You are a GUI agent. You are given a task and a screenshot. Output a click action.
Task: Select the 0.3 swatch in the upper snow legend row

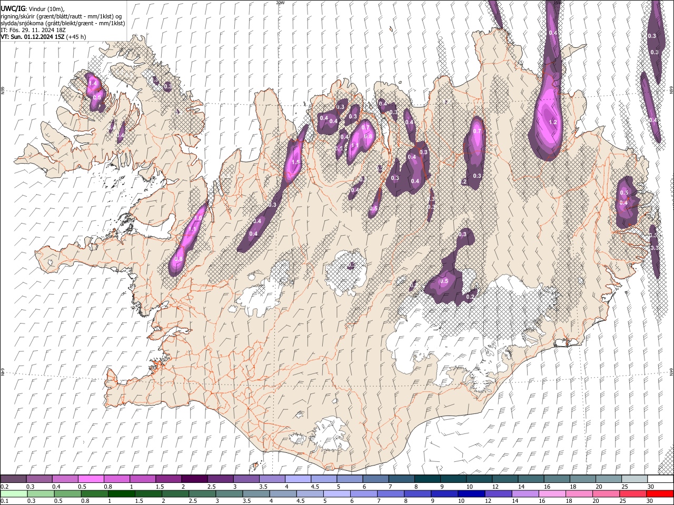[x=39, y=479]
